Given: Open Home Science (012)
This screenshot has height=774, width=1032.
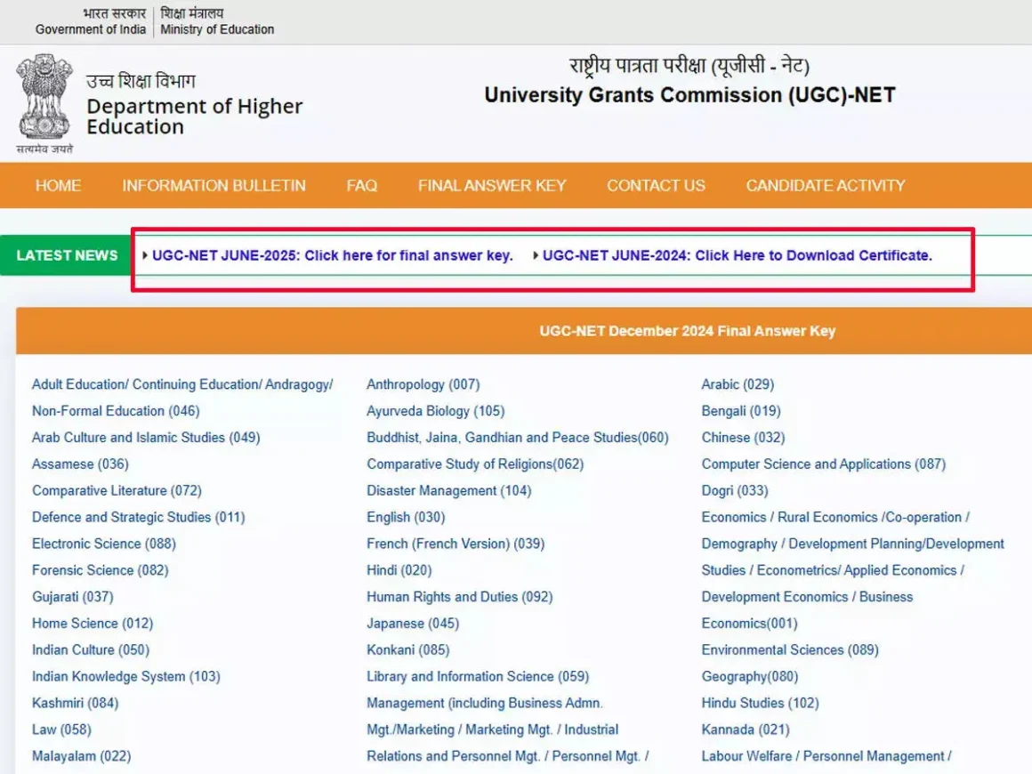Looking at the screenshot, I should [x=93, y=624].
